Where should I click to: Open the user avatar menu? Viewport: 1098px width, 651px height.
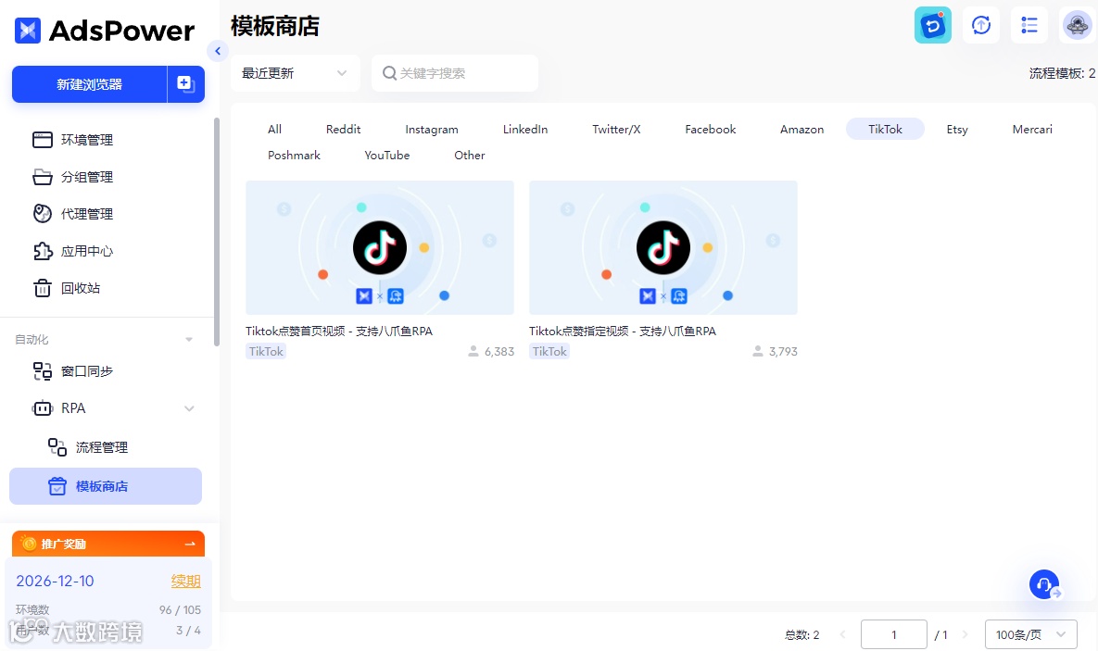click(x=1077, y=26)
